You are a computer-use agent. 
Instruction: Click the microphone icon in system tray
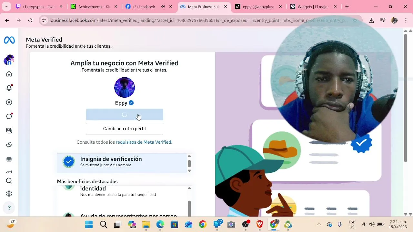click(340, 224)
